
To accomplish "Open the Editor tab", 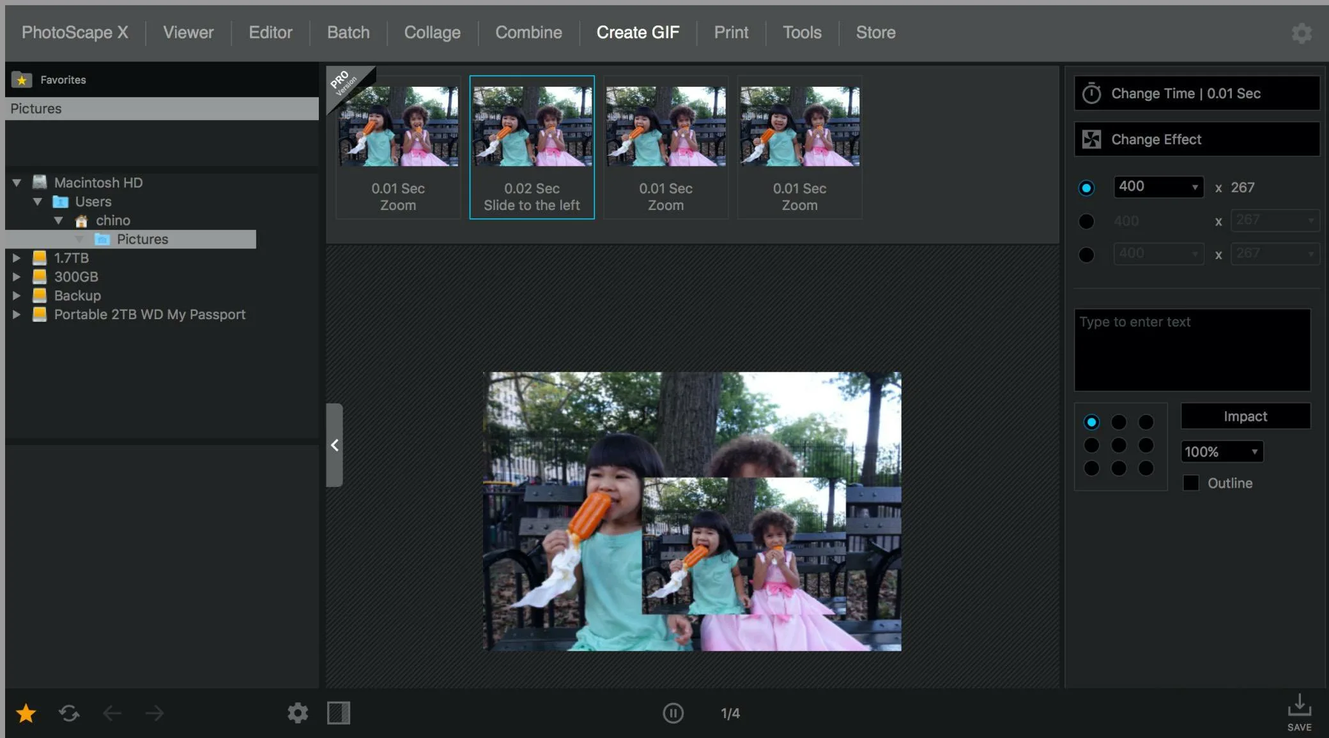I will point(270,33).
